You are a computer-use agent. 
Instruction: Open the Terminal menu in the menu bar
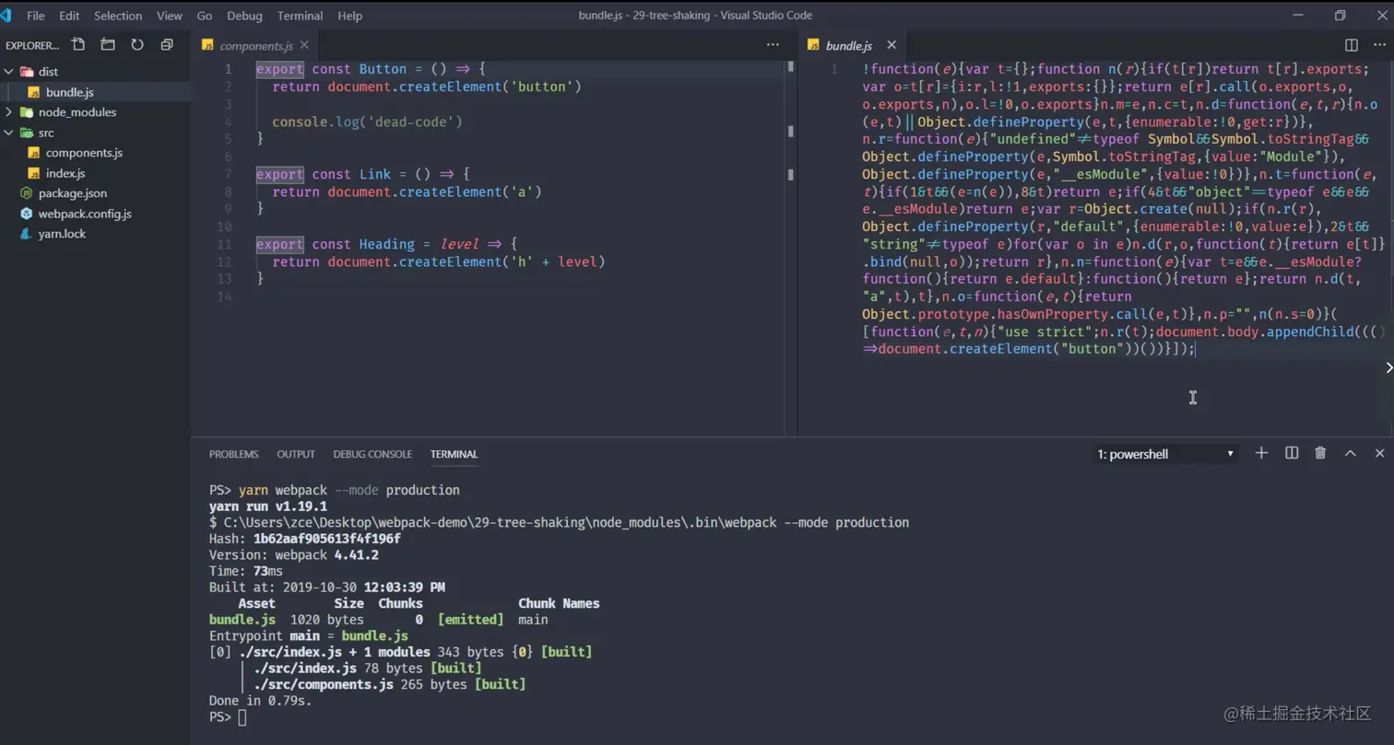point(300,16)
